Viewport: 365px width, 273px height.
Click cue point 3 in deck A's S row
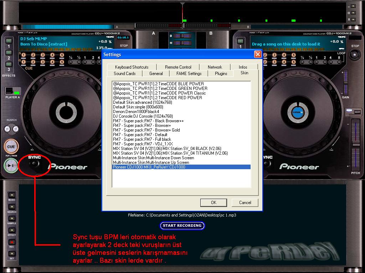click(43, 55)
